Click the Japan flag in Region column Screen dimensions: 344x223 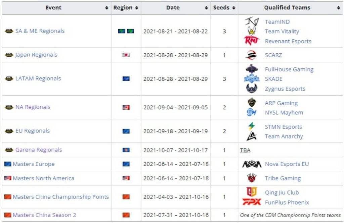tap(126, 55)
